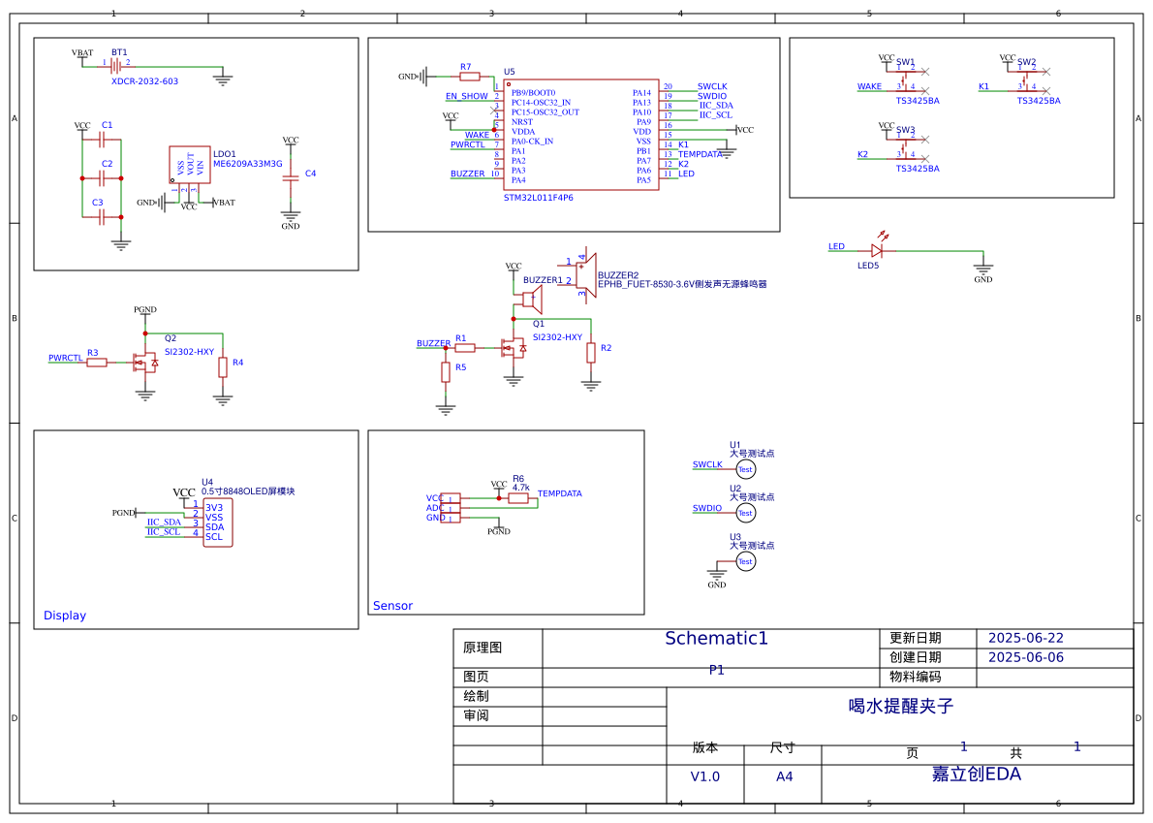Select the BT1 battery symbol
Viewport: 1153px width, 823px height.
coord(116,67)
